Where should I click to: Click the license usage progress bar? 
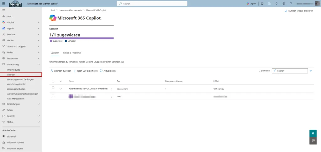click(82, 38)
